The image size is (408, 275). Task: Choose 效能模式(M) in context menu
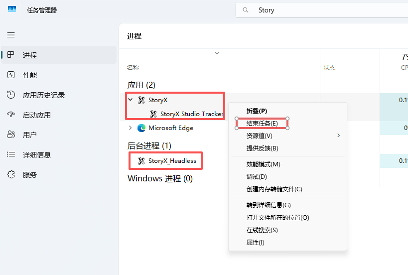tap(287, 164)
